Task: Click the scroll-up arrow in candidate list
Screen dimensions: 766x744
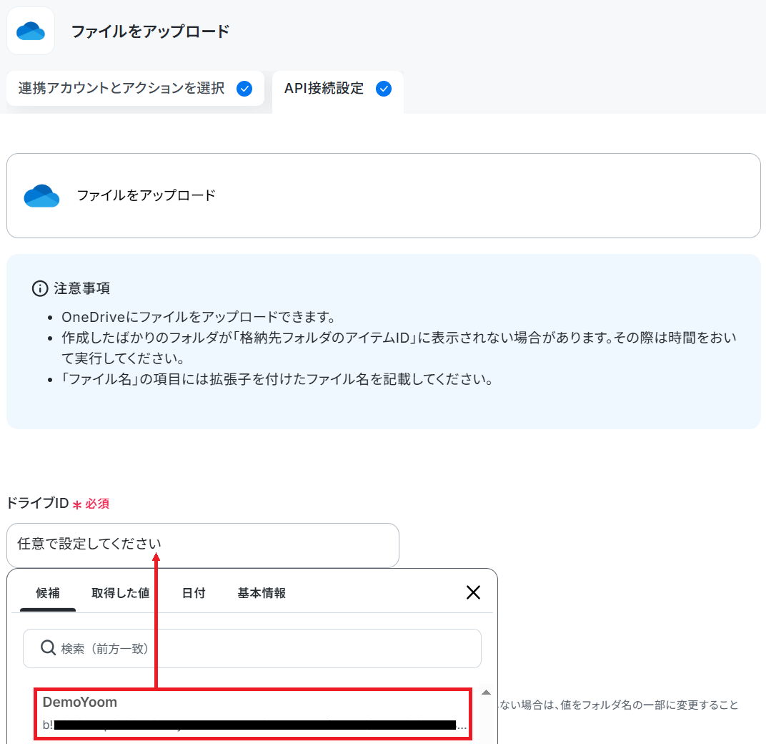Action: (x=486, y=692)
